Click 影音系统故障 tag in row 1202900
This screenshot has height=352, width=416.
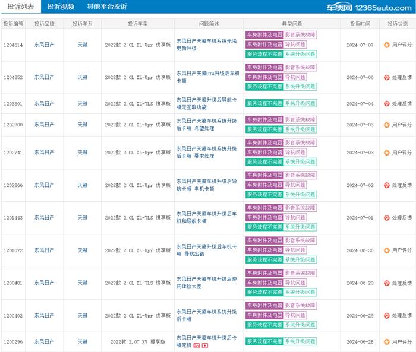click(x=300, y=119)
